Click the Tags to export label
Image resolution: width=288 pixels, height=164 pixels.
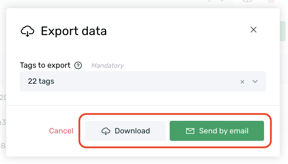(45, 65)
